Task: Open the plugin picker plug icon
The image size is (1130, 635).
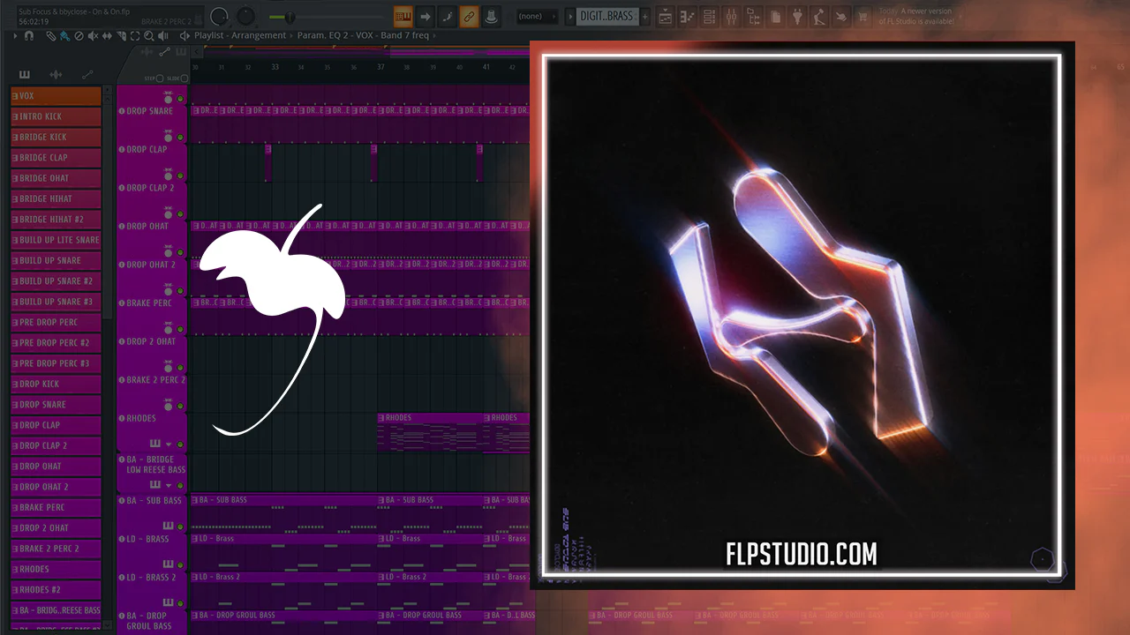Action: (x=797, y=16)
